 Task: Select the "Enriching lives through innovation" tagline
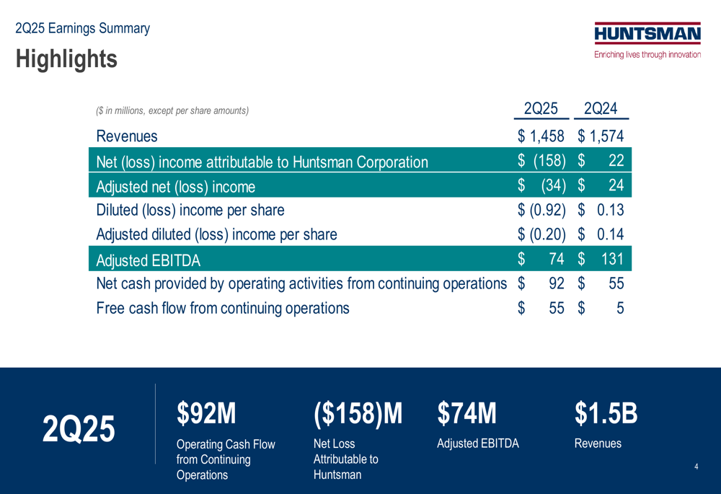(647, 55)
